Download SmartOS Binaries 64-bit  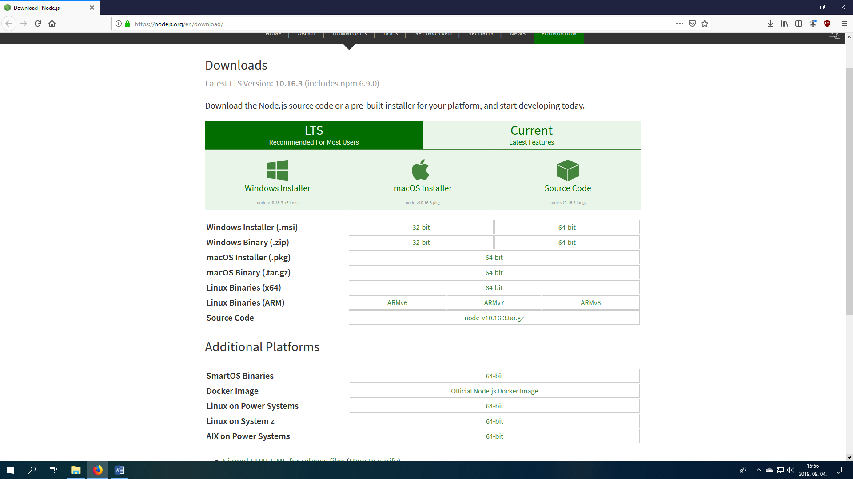[494, 376]
